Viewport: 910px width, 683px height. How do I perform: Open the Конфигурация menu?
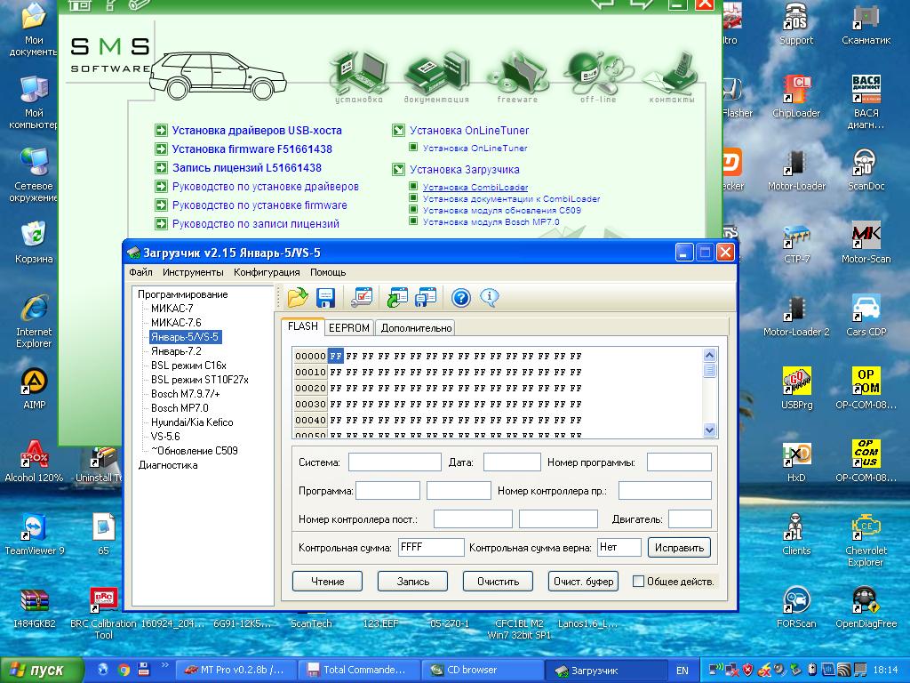(x=267, y=272)
